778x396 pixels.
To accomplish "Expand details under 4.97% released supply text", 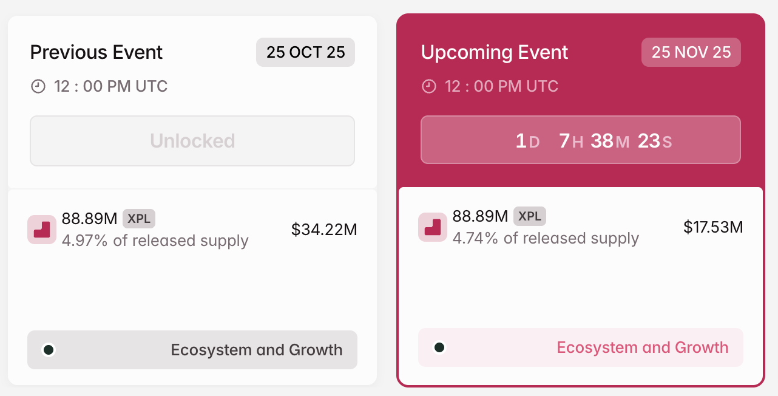I will pyautogui.click(x=155, y=241).
